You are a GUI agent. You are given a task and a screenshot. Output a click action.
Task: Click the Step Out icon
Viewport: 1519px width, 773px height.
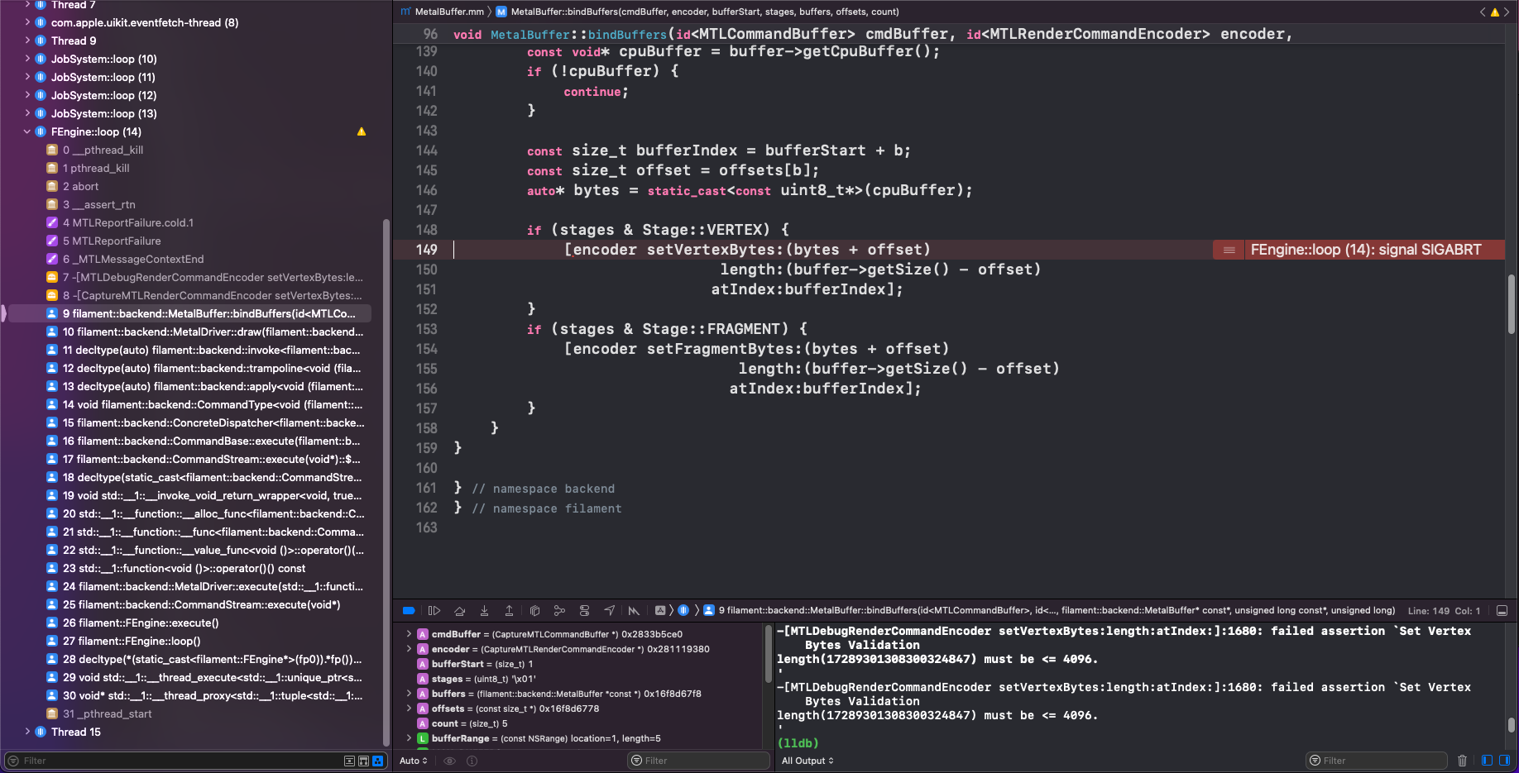click(510, 610)
